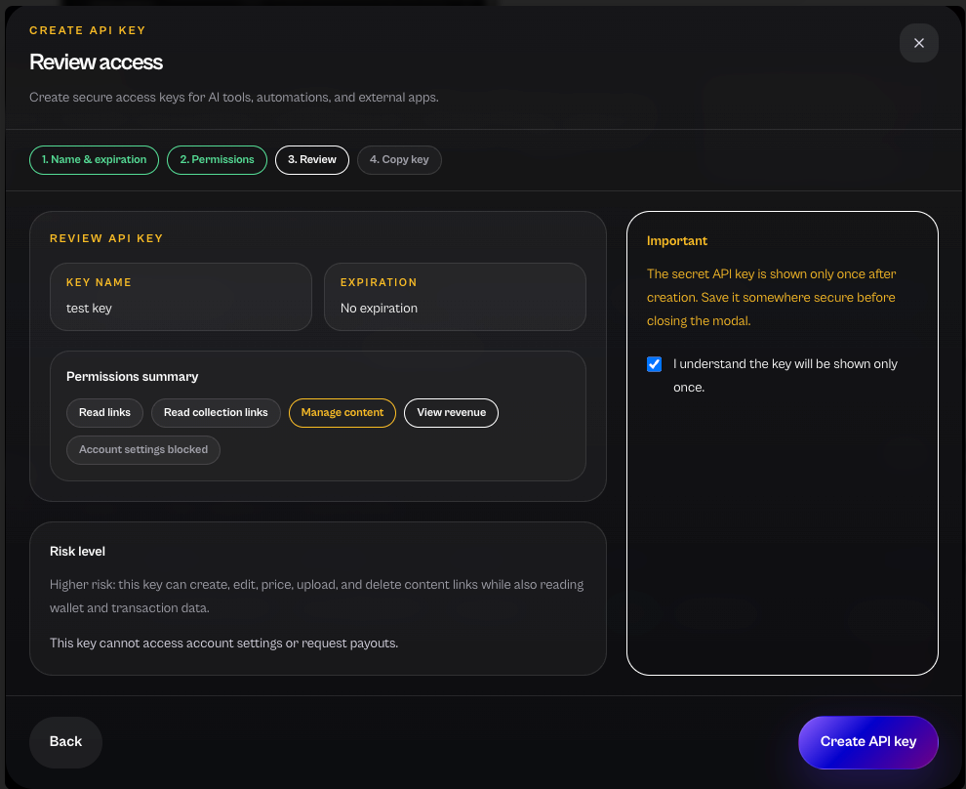
Task: Click the 'Higher risk' description text
Action: coord(317,596)
